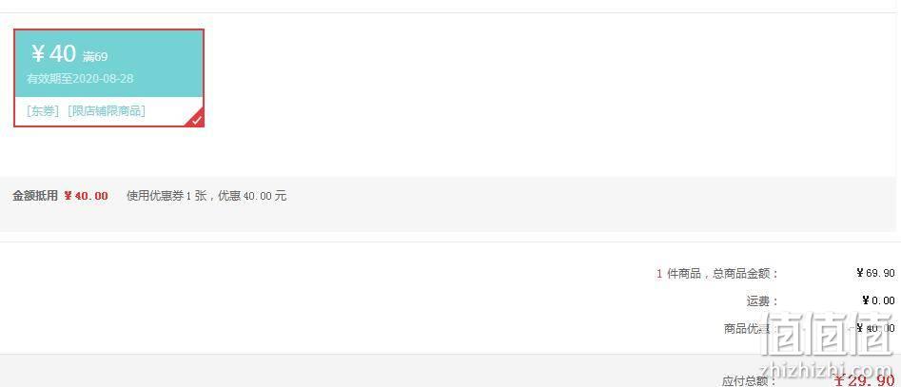Click the 值值值 watermark logo
Image resolution: width=901 pixels, height=387 pixels.
click(828, 334)
